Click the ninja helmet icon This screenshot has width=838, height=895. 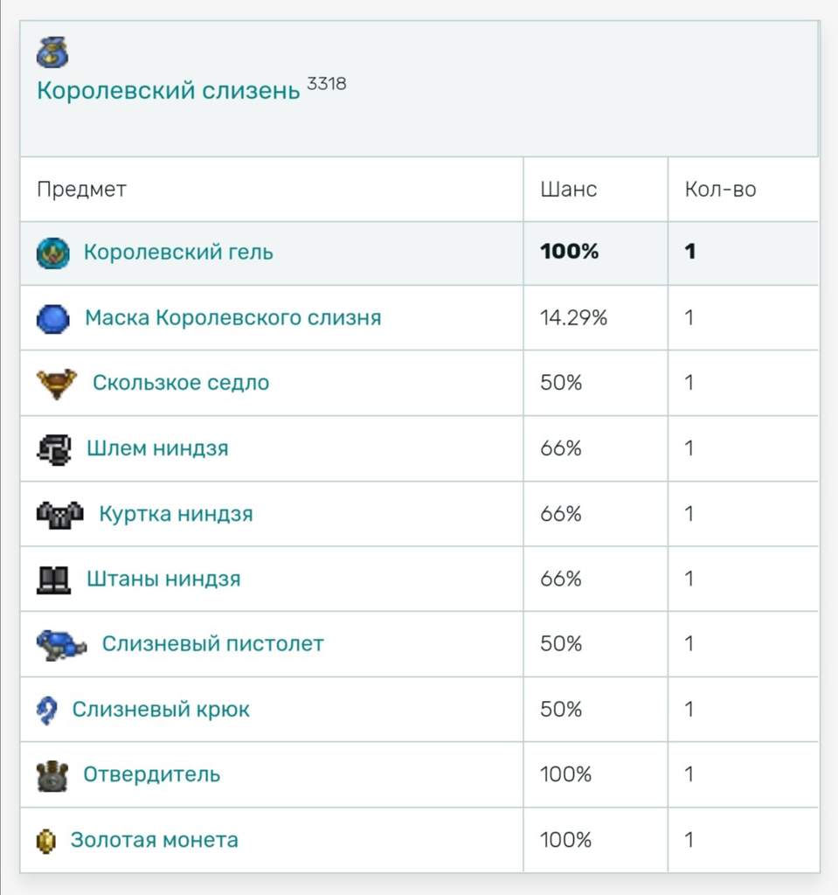coord(53,449)
